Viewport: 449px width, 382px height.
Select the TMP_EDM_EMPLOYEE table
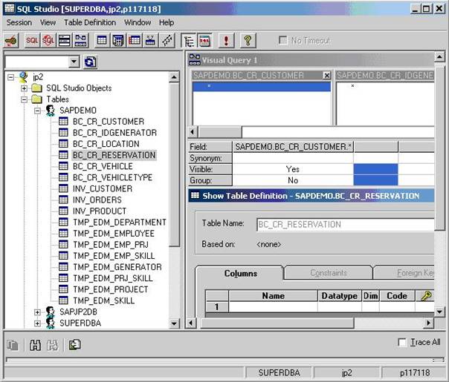[x=113, y=234]
